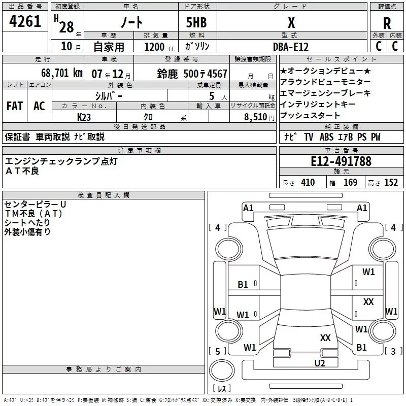Click the tire rating [ 3 ] on the diagram
The width and height of the screenshot is (406, 406).
pyautogui.click(x=393, y=351)
